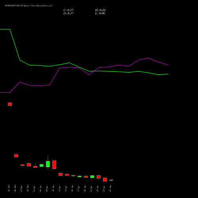This screenshot has height=198, width=198.
Task: Click the thin red candle above 27 Mar
Action: [x=23, y=165]
